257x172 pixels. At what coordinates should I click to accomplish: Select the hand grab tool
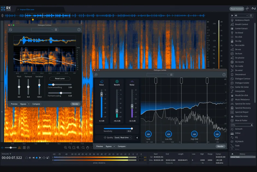[x=88, y=148]
